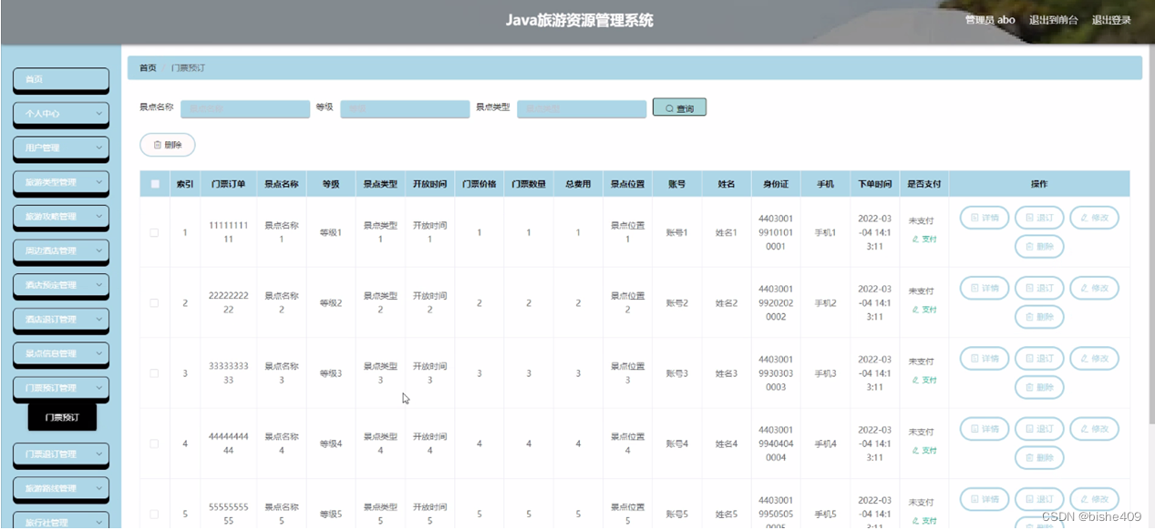Click the 查询 search button
This screenshot has width=1155, height=530.
[679, 108]
